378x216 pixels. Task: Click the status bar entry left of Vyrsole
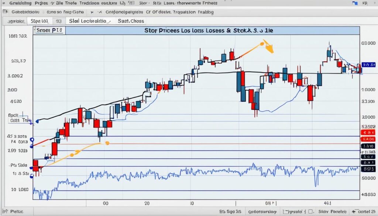pyautogui.click(x=262, y=212)
